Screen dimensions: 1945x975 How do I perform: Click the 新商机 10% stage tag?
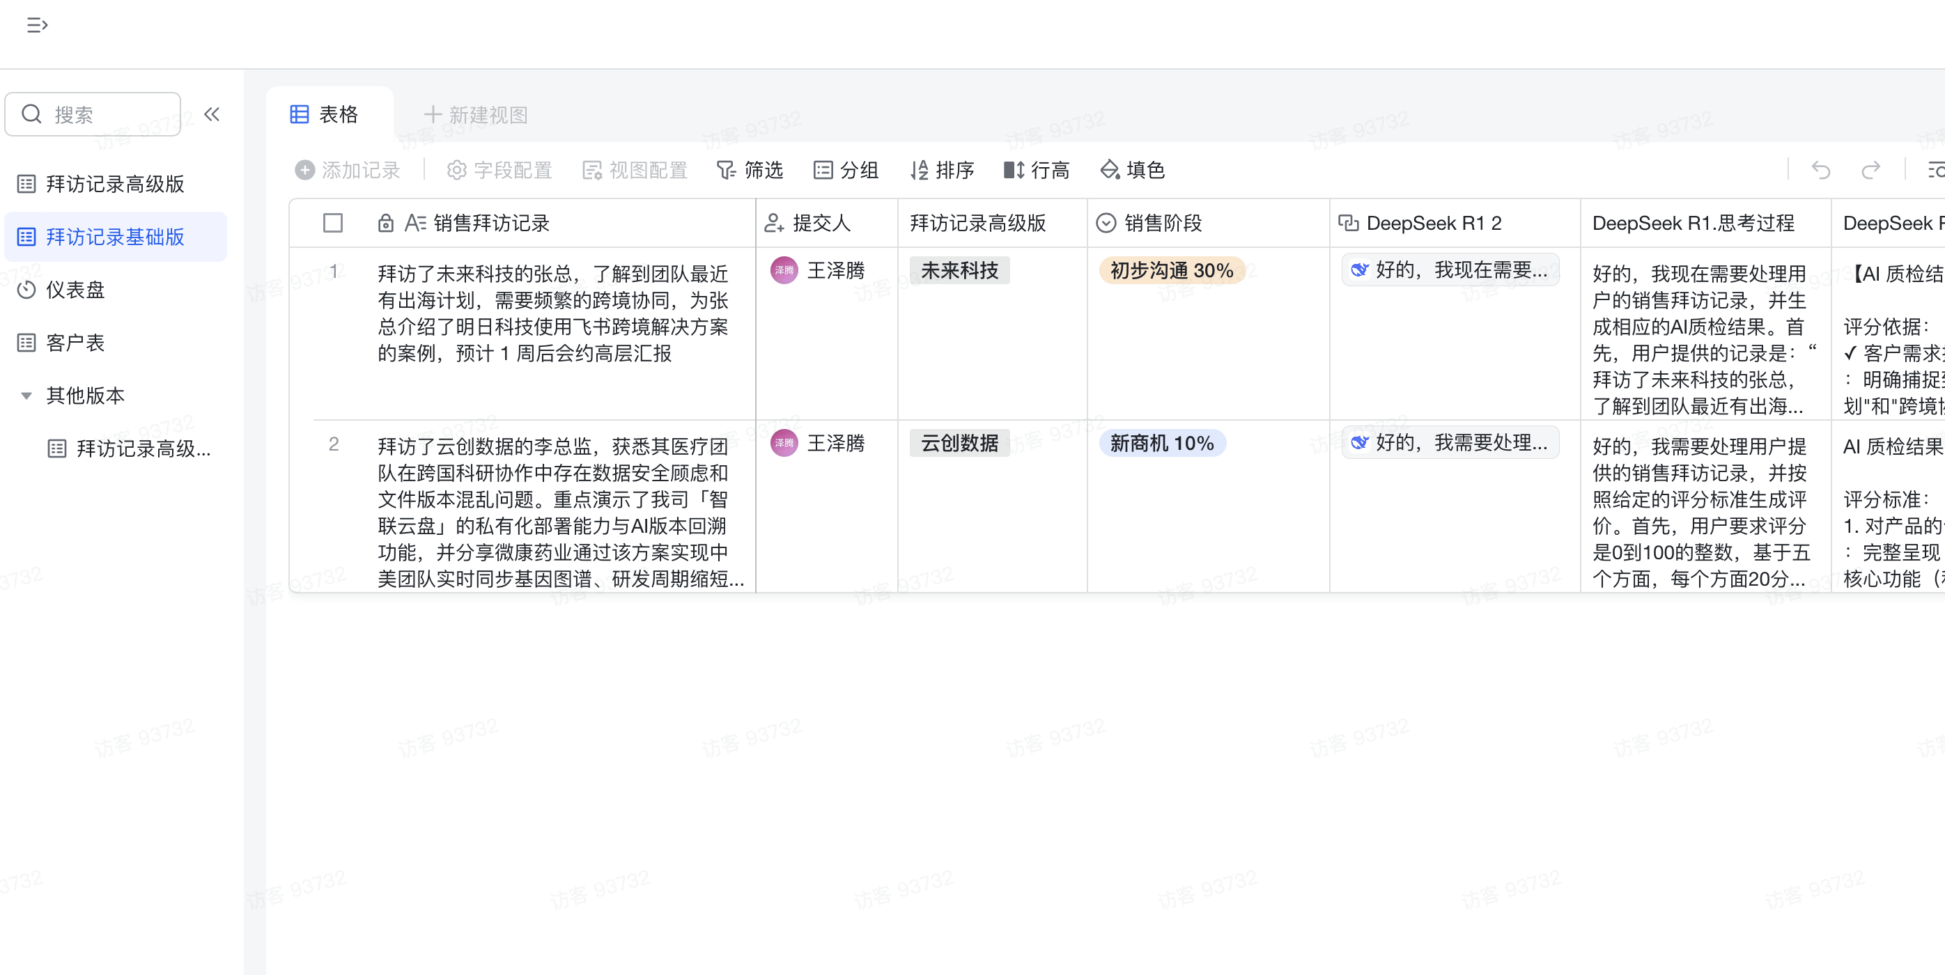[x=1162, y=443]
